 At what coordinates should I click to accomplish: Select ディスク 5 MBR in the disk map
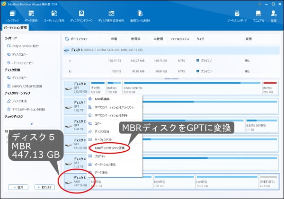[77, 182]
